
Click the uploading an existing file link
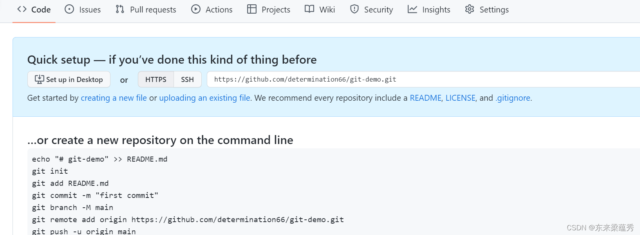pos(204,98)
